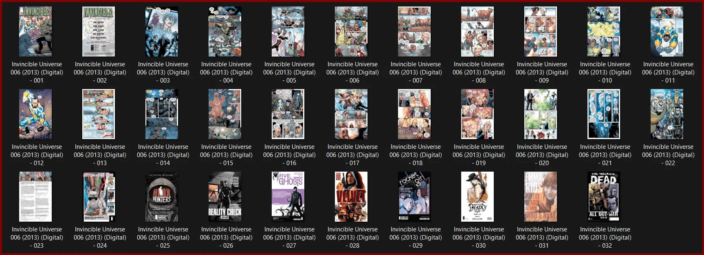Click blue-toned page thumbnail numbered 021
The image size is (704, 255).
point(604,114)
